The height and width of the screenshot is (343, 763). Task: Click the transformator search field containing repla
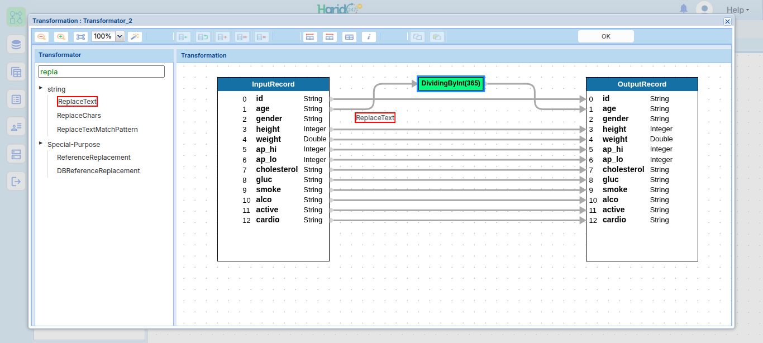point(101,72)
